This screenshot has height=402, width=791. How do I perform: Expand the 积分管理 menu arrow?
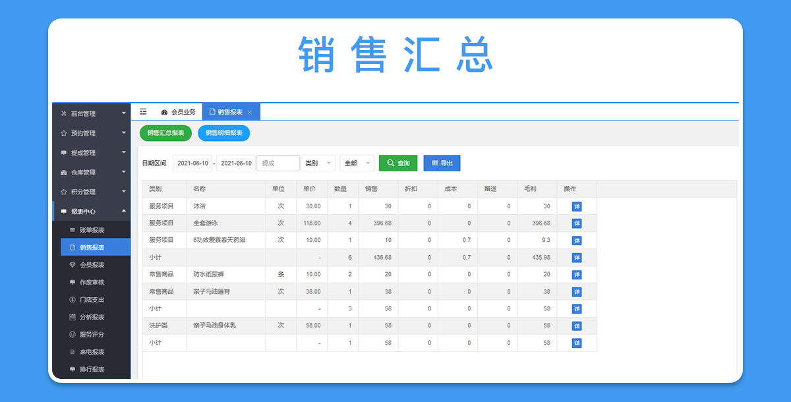pos(124,192)
